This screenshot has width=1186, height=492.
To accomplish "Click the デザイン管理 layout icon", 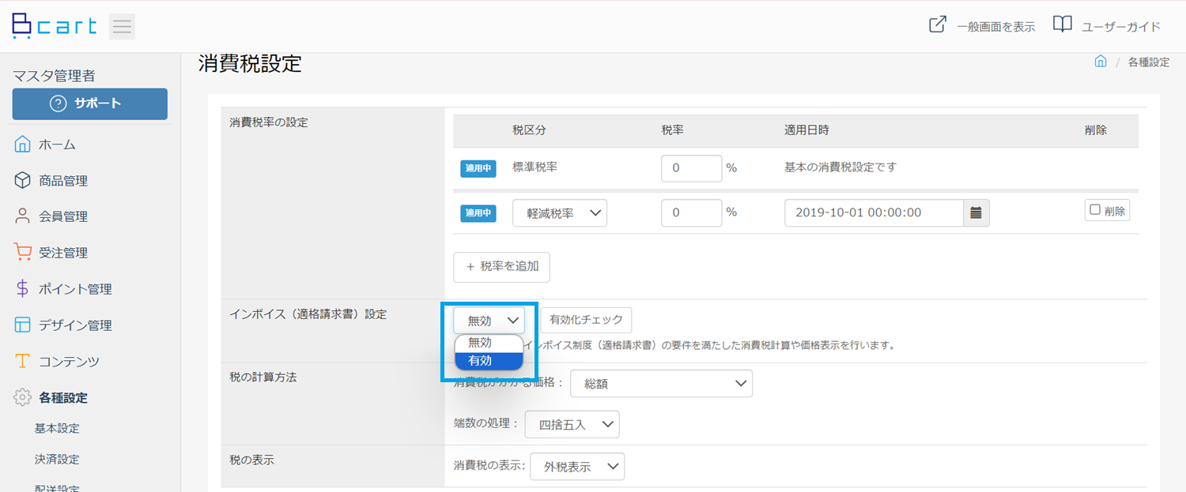I will (22, 325).
